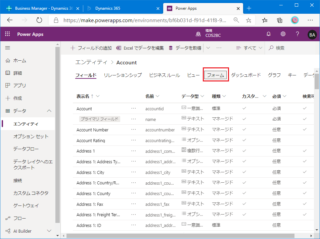
Task: Open 接続 in navigation
Action: (17, 180)
